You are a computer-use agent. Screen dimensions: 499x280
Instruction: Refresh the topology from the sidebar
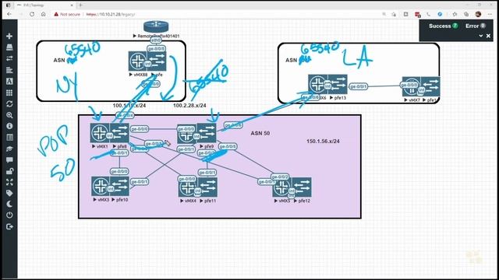[x=9, y=103]
